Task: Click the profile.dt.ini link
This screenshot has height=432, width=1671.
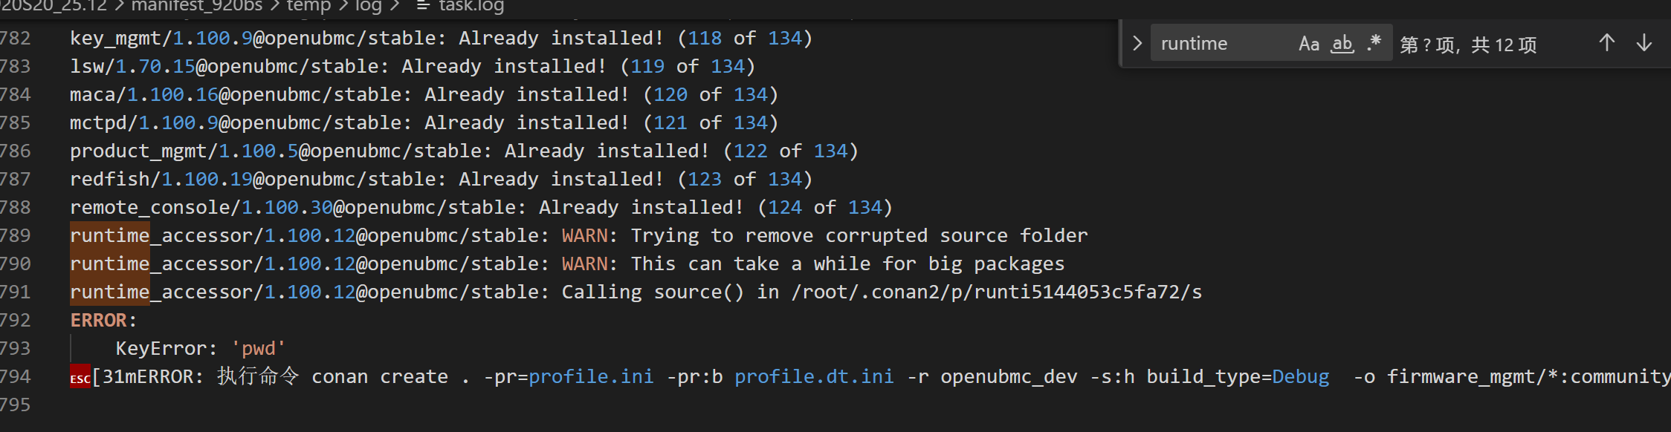Action: (x=813, y=377)
